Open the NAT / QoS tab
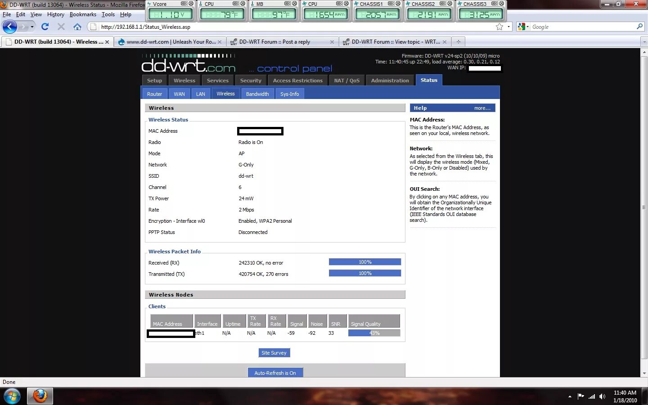The image size is (648, 405). tap(347, 81)
